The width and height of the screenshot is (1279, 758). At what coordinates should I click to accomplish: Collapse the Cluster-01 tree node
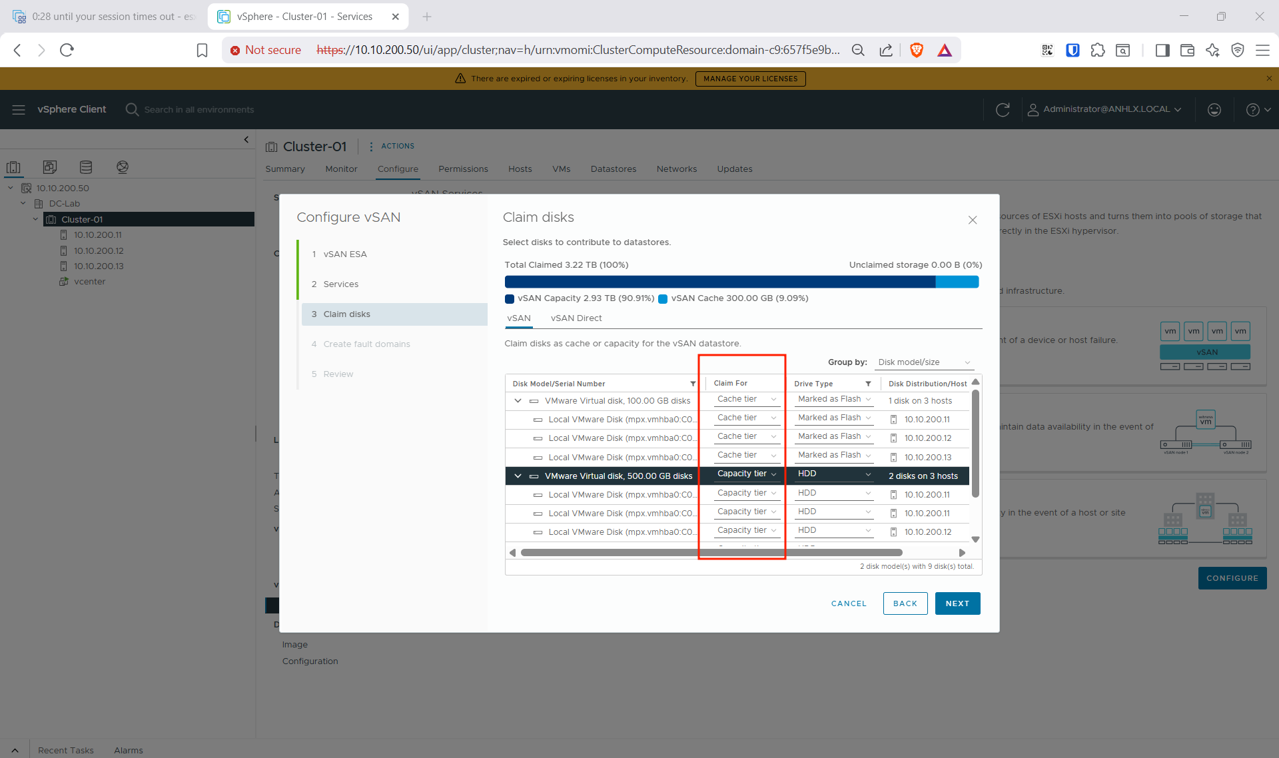(35, 219)
